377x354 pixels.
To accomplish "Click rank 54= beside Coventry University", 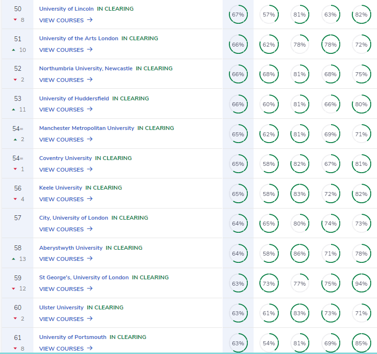I will point(17,158).
